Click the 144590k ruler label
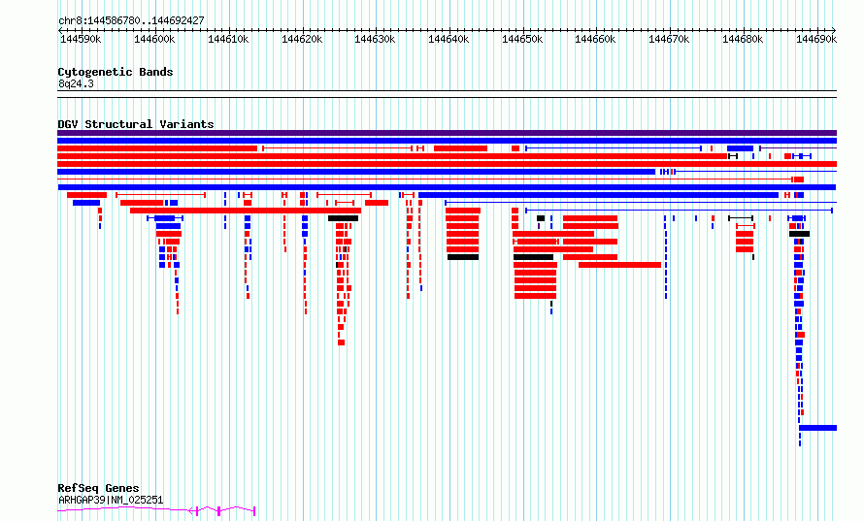The image size is (864, 521). click(81, 39)
